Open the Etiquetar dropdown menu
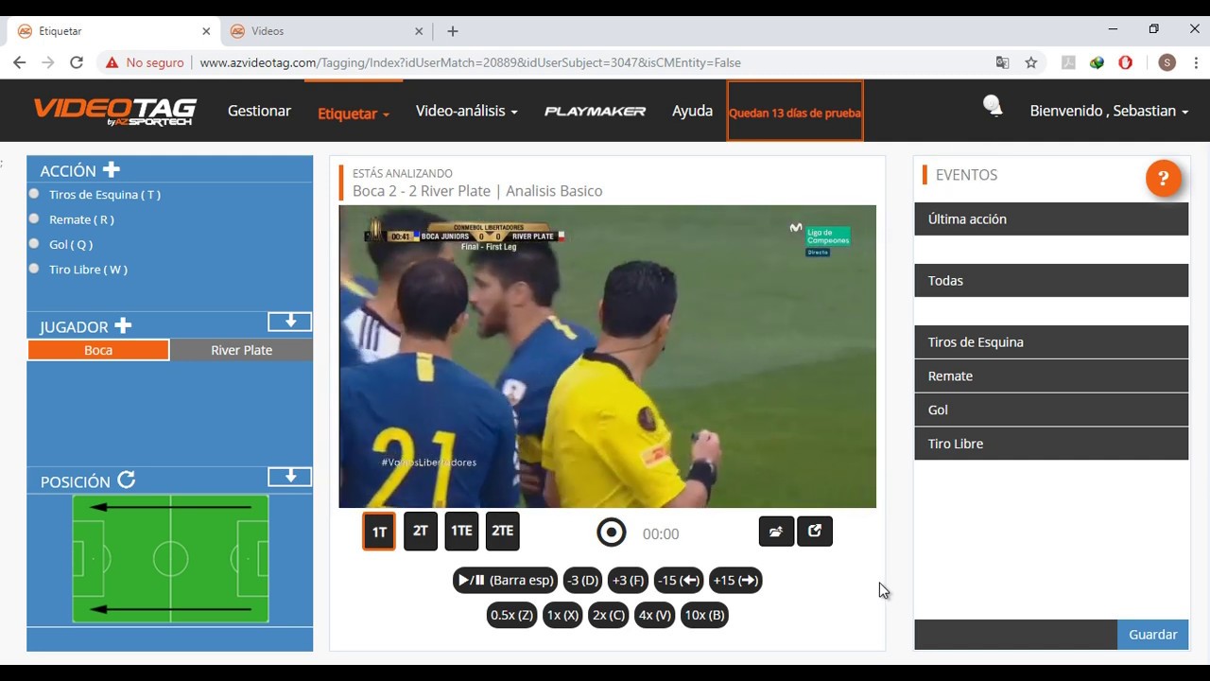1210x681 pixels. coord(354,113)
